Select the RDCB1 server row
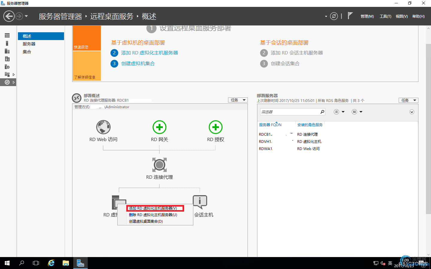 coord(337,134)
